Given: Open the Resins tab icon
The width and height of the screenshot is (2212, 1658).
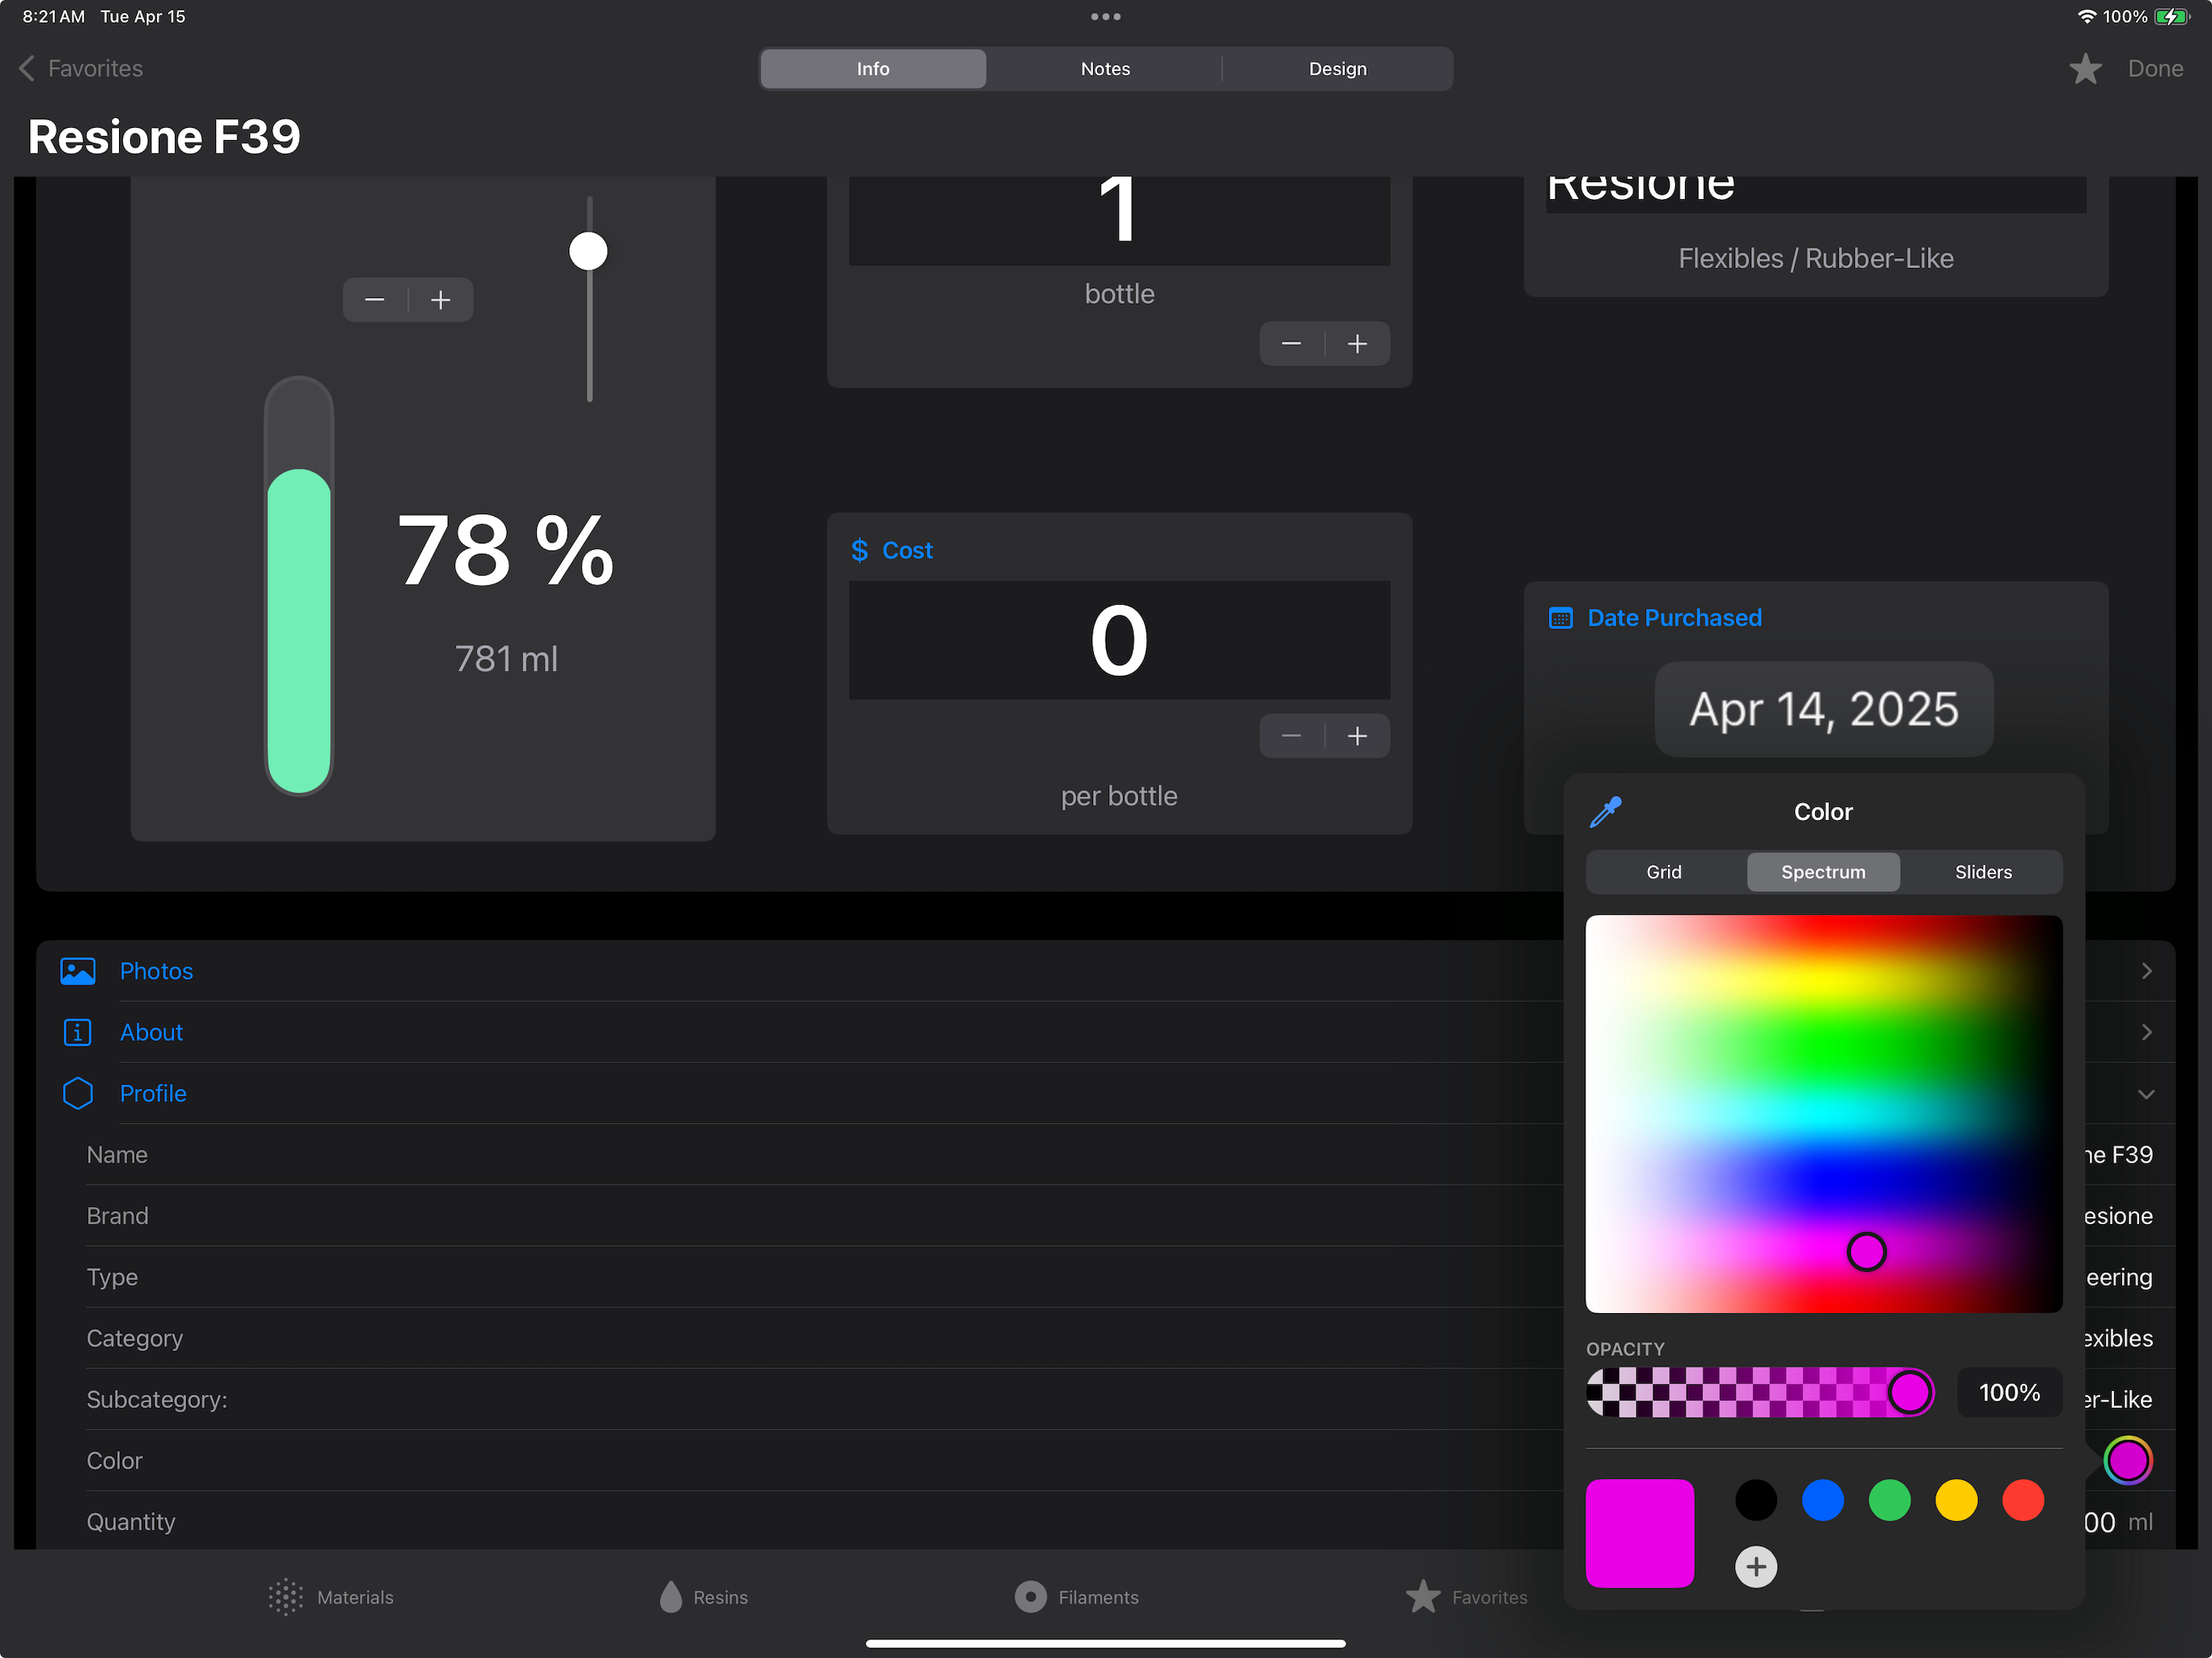Looking at the screenshot, I should point(671,1597).
